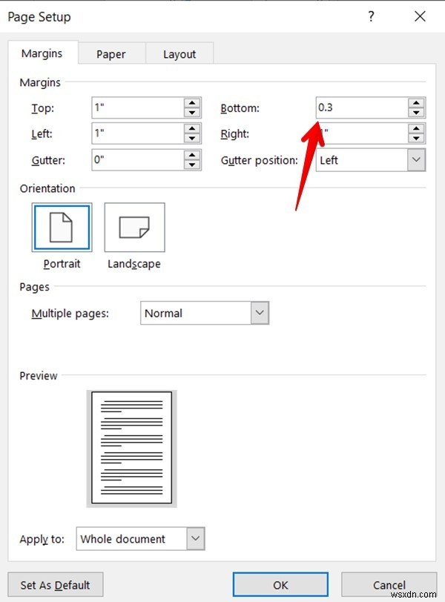Viewport: 445px width, 602px height.
Task: Select Portrait orientation icon
Action: [62, 228]
